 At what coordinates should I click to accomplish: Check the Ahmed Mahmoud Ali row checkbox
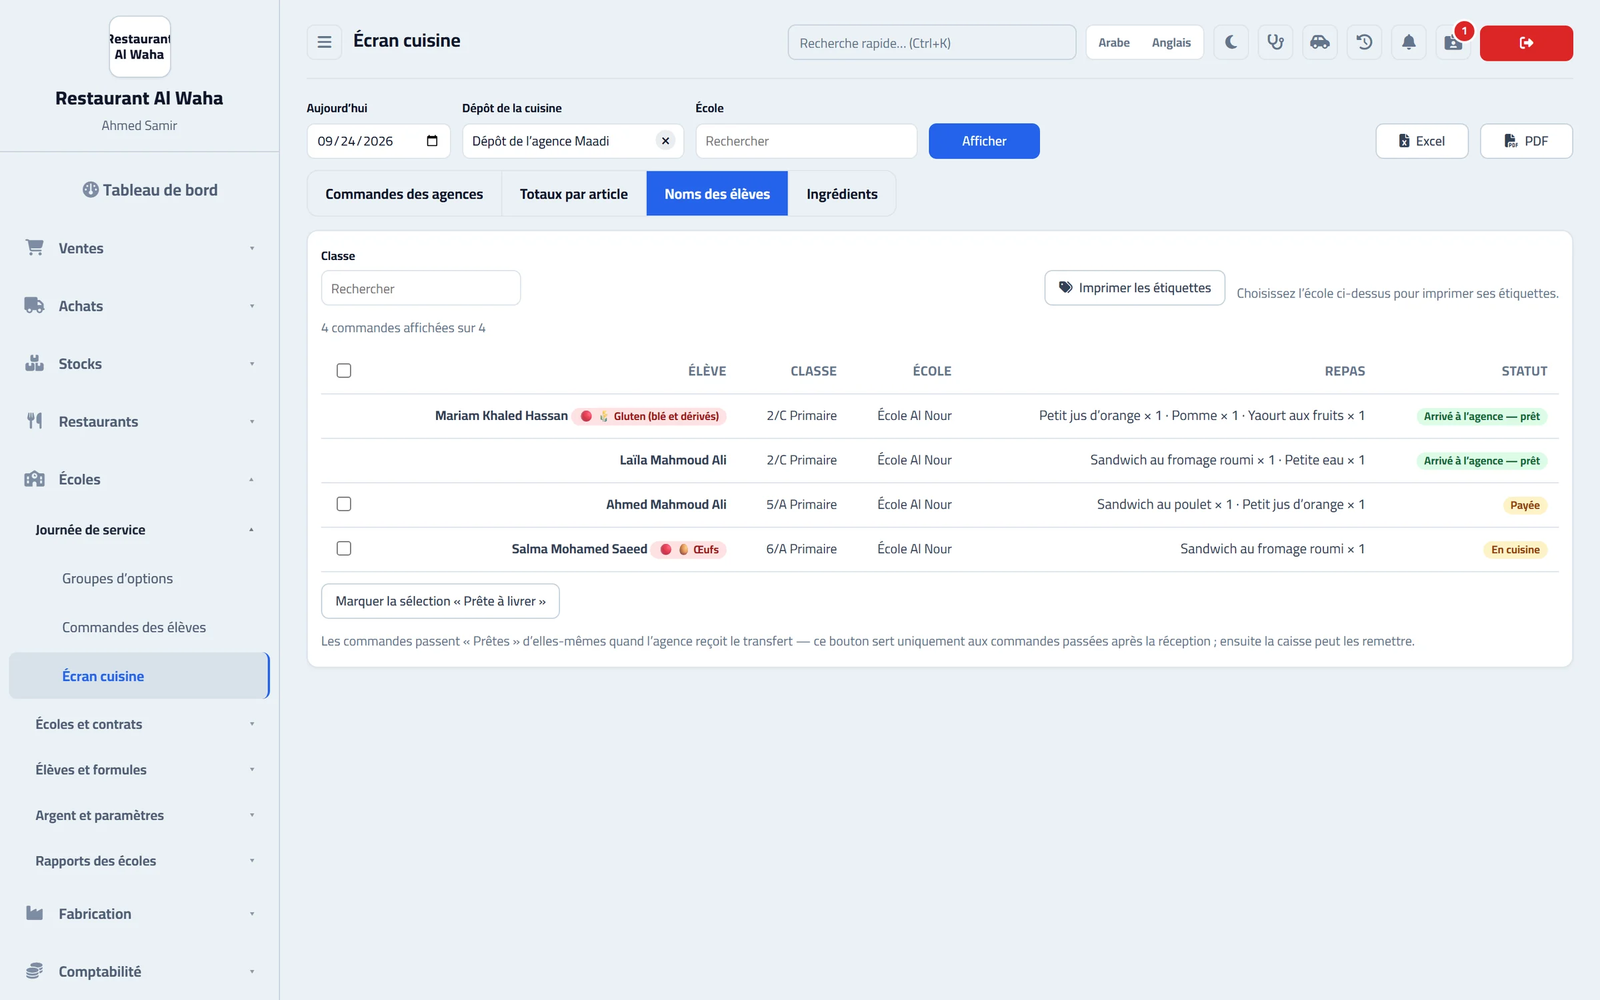(344, 504)
